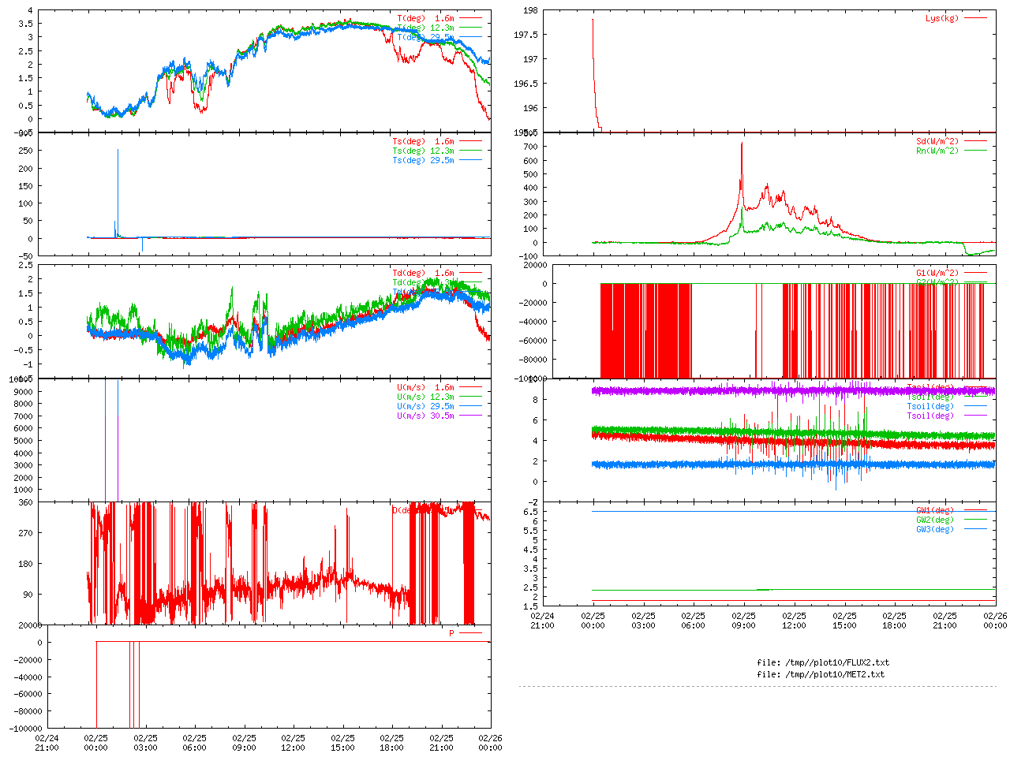1010x757 pixels.
Task: Click the blue line sample beside Ts(deg) 29.5m
Action: point(470,160)
